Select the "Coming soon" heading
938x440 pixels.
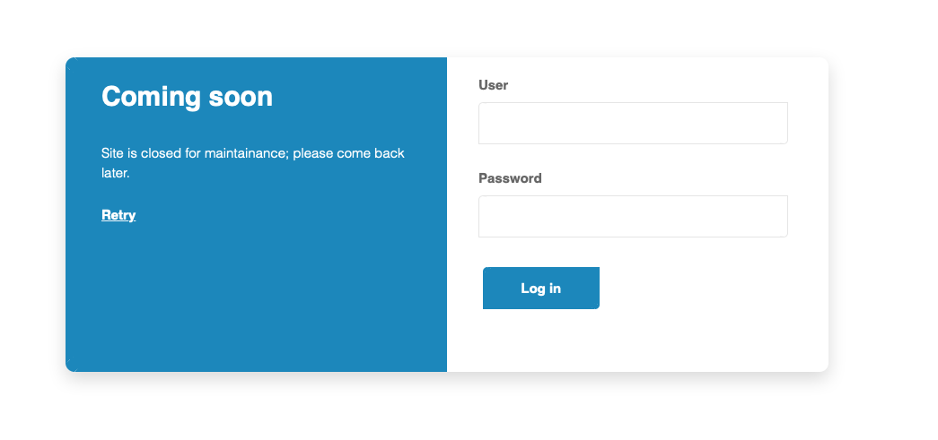coord(188,96)
